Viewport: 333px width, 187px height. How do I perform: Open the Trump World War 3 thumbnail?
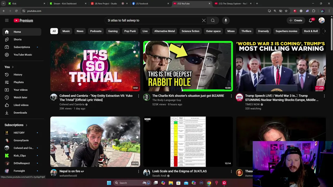[x=281, y=66]
